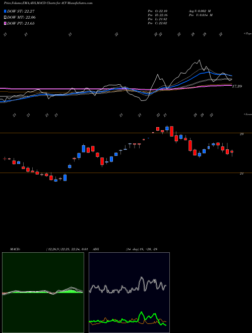Click the 21 price level label

click(241, 174)
